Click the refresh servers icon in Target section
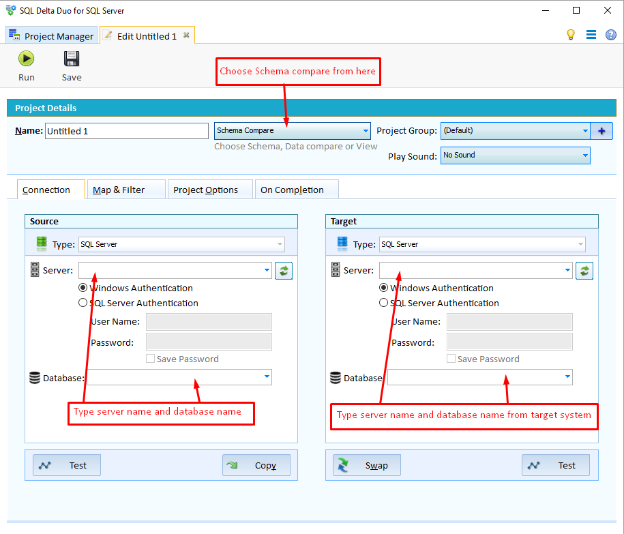This screenshot has height=534, width=624. [584, 270]
